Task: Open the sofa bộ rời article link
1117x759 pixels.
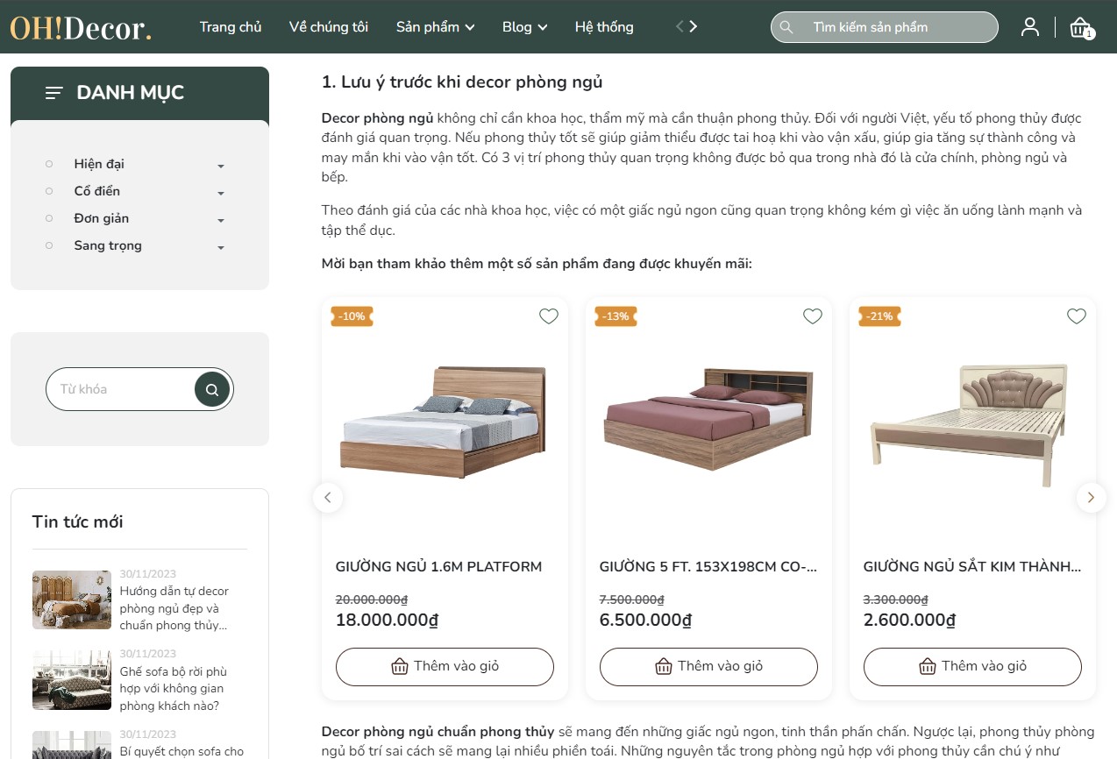Action: [x=174, y=689]
